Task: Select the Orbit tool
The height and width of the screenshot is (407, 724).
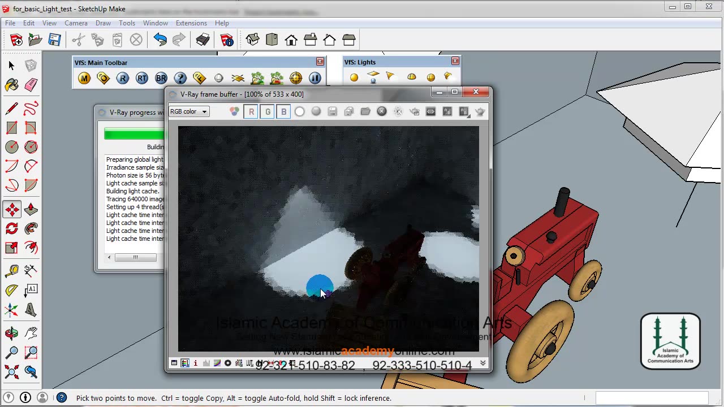Action: (x=11, y=334)
